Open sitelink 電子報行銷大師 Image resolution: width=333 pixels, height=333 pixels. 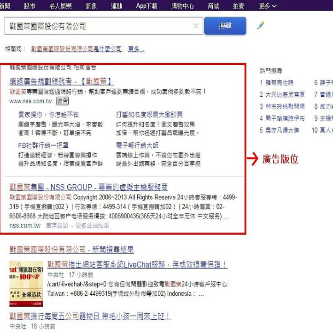[x=137, y=145]
